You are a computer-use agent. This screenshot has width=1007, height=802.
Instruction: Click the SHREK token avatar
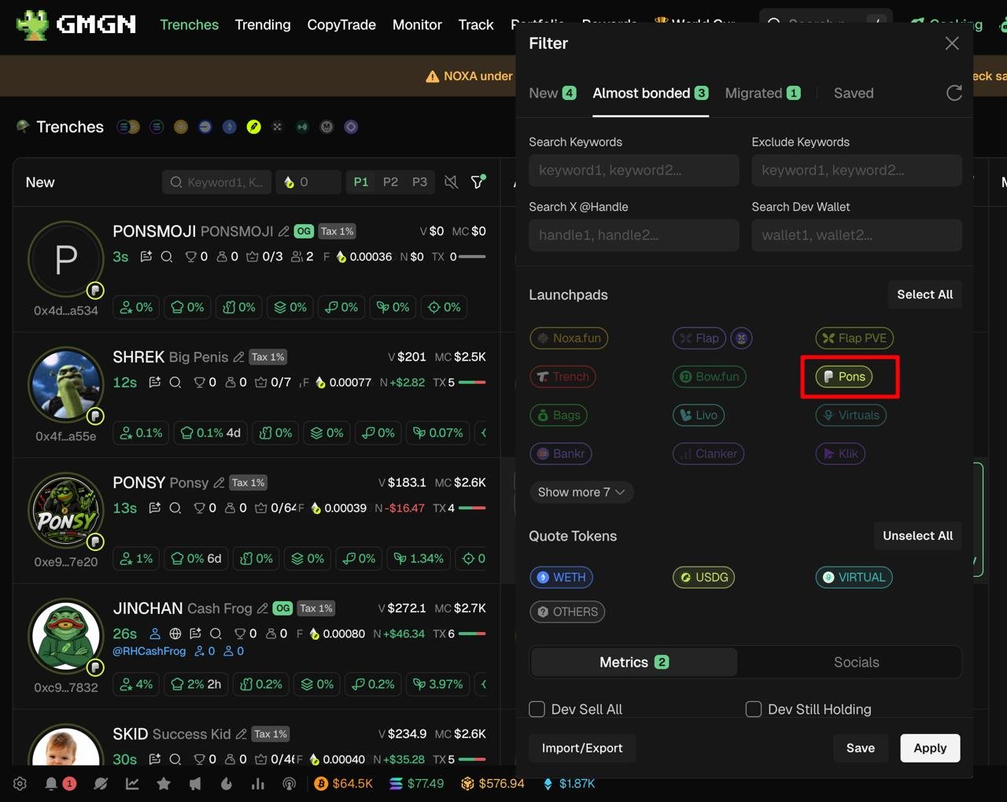point(66,385)
